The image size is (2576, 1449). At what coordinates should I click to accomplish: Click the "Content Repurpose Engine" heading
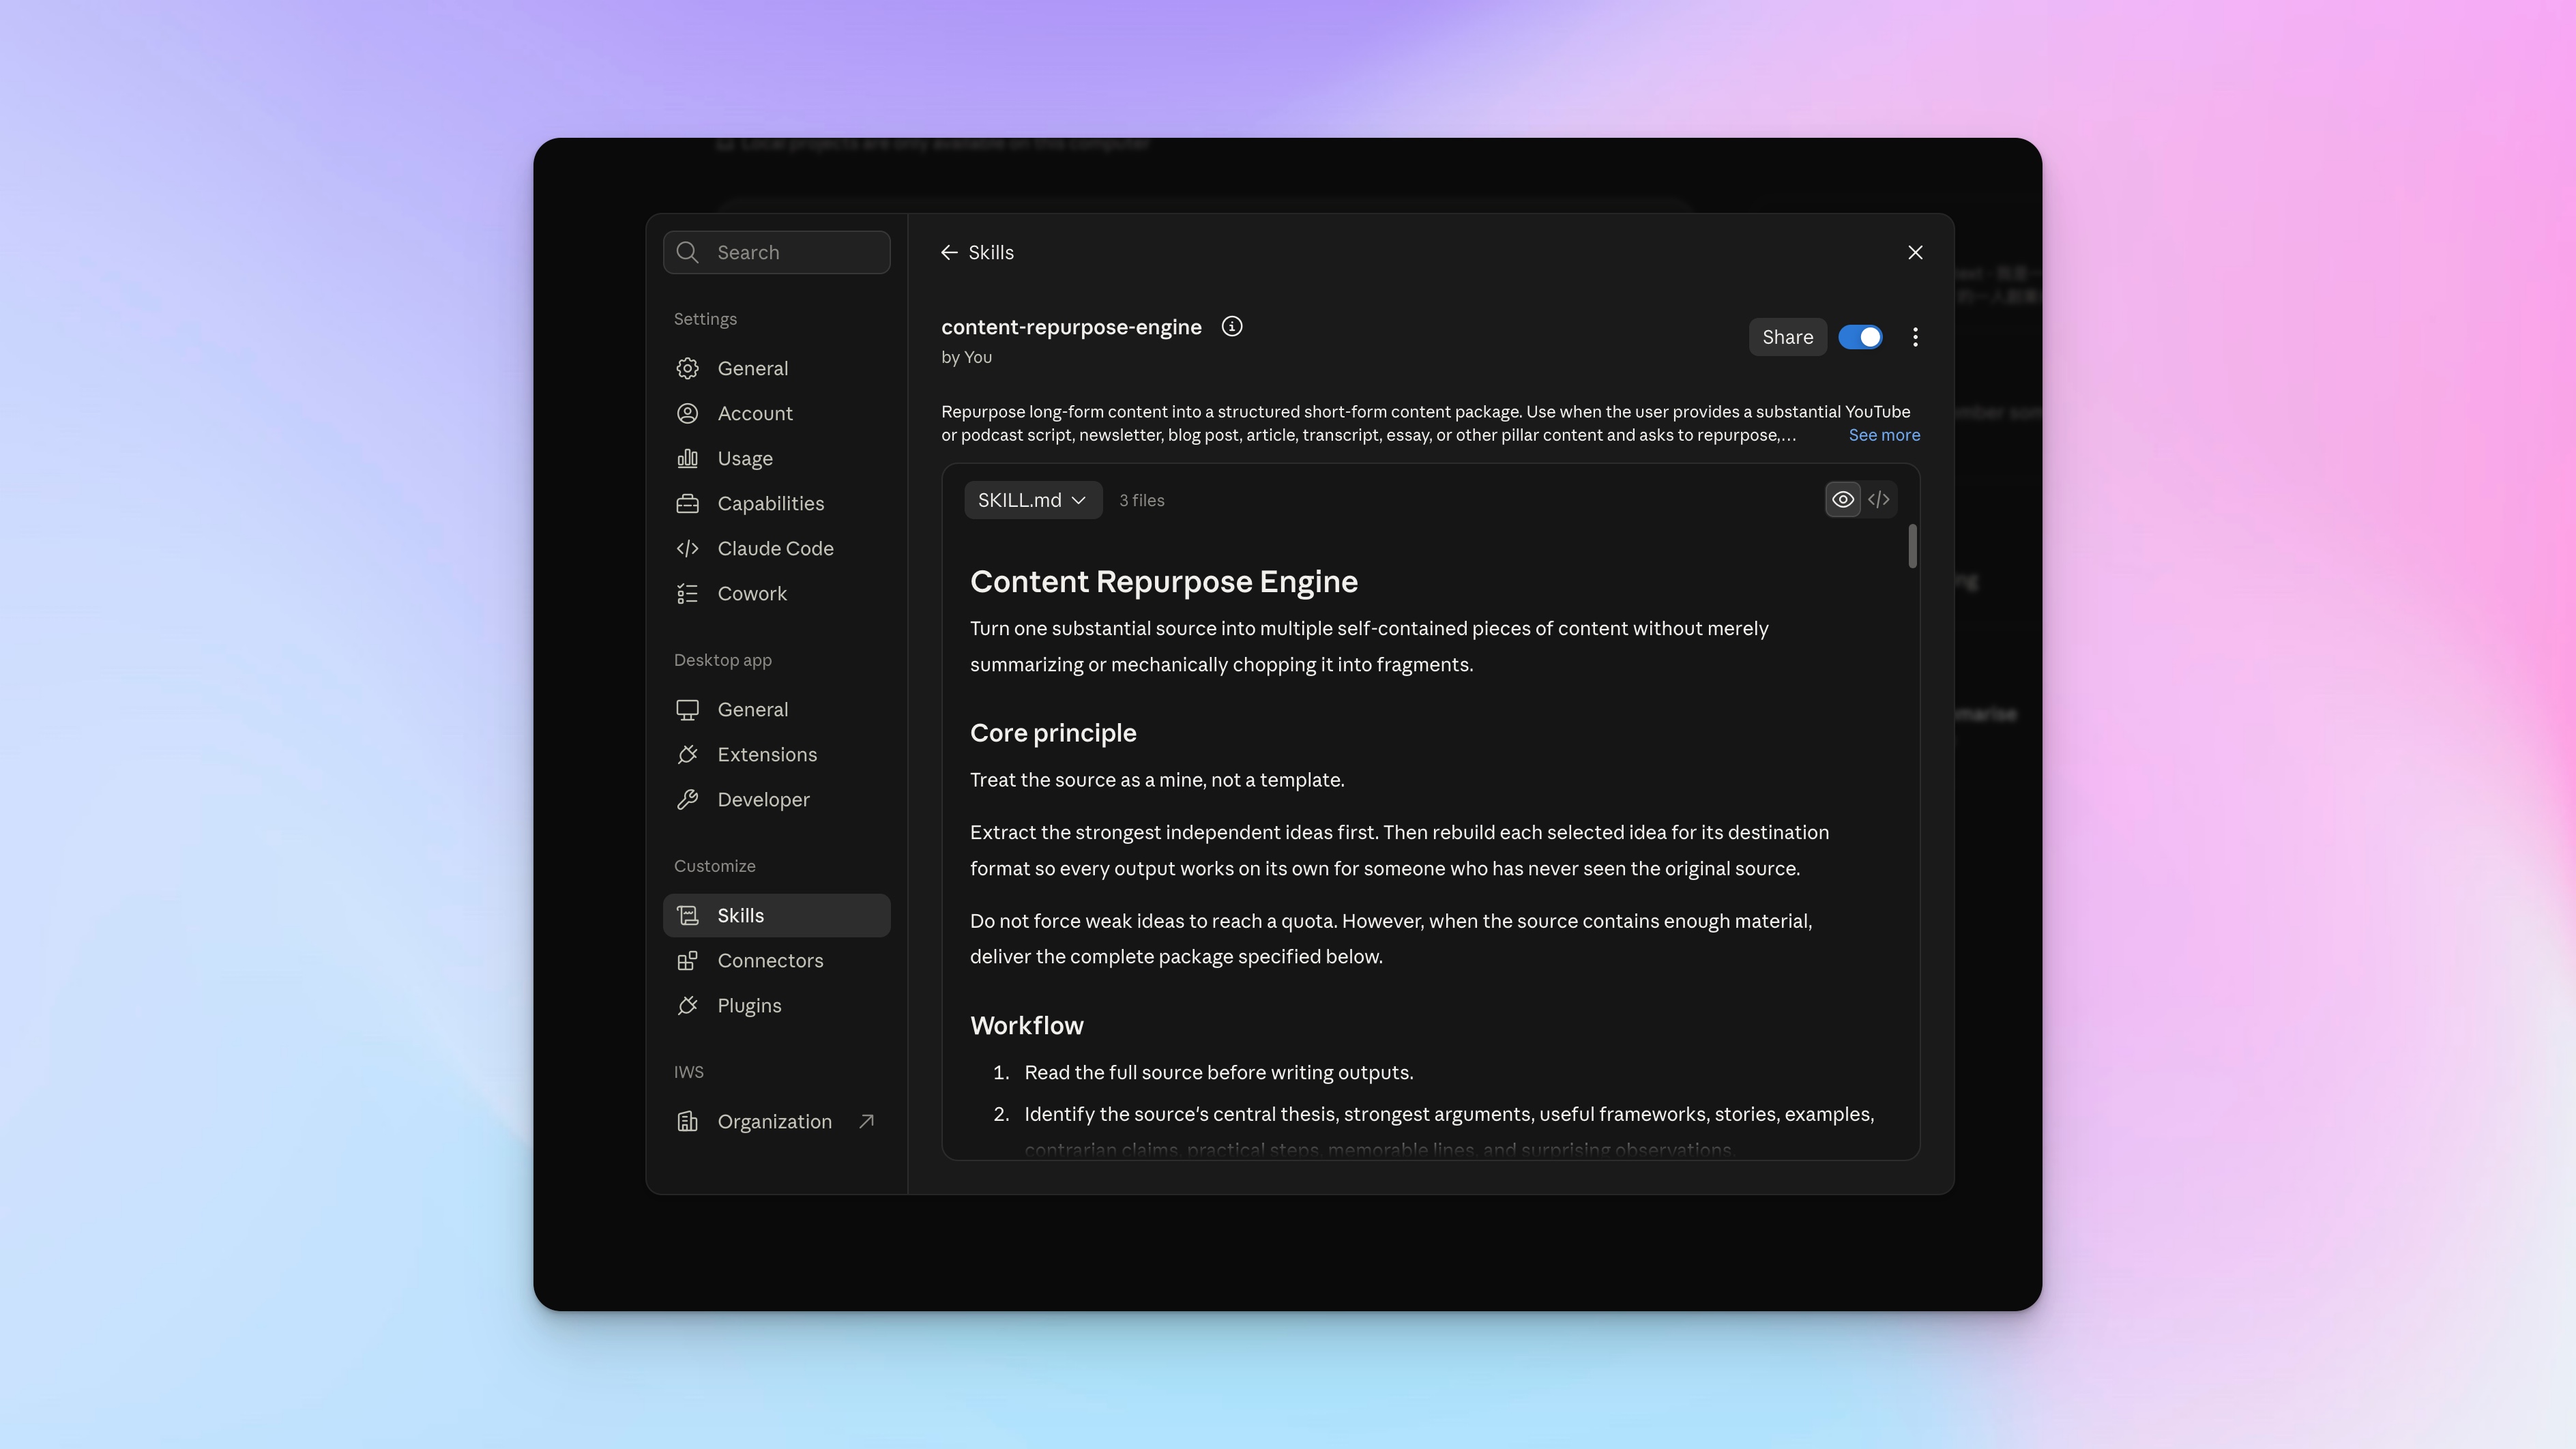click(1164, 581)
